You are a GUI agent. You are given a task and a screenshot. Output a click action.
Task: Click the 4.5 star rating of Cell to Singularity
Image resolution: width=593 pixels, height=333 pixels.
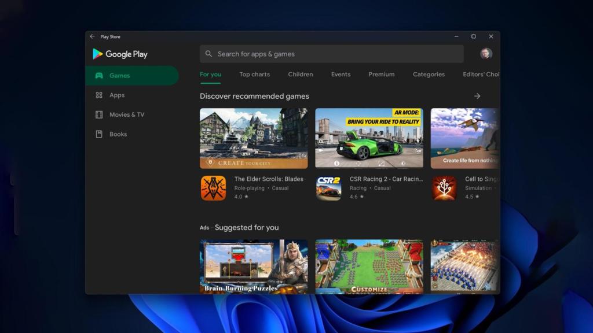(472, 197)
